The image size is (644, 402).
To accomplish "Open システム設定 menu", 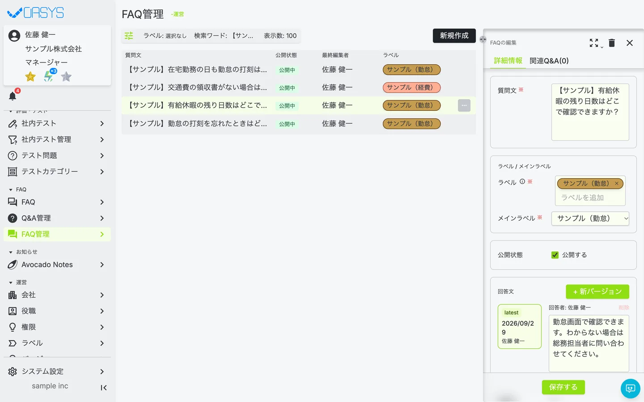I will (57, 372).
